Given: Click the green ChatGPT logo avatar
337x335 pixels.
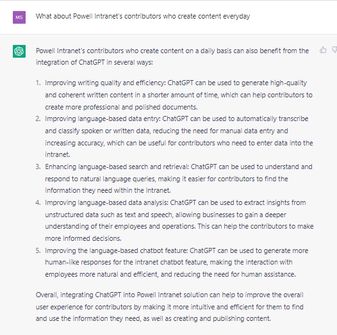Looking at the screenshot, I should (x=19, y=51).
